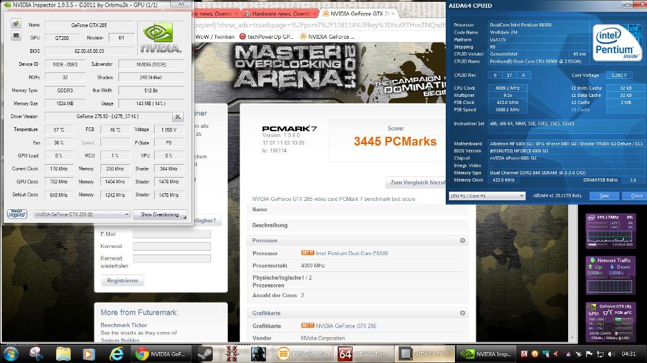Click the orange BUY IT badge beside Intel Pentium

coord(307,253)
